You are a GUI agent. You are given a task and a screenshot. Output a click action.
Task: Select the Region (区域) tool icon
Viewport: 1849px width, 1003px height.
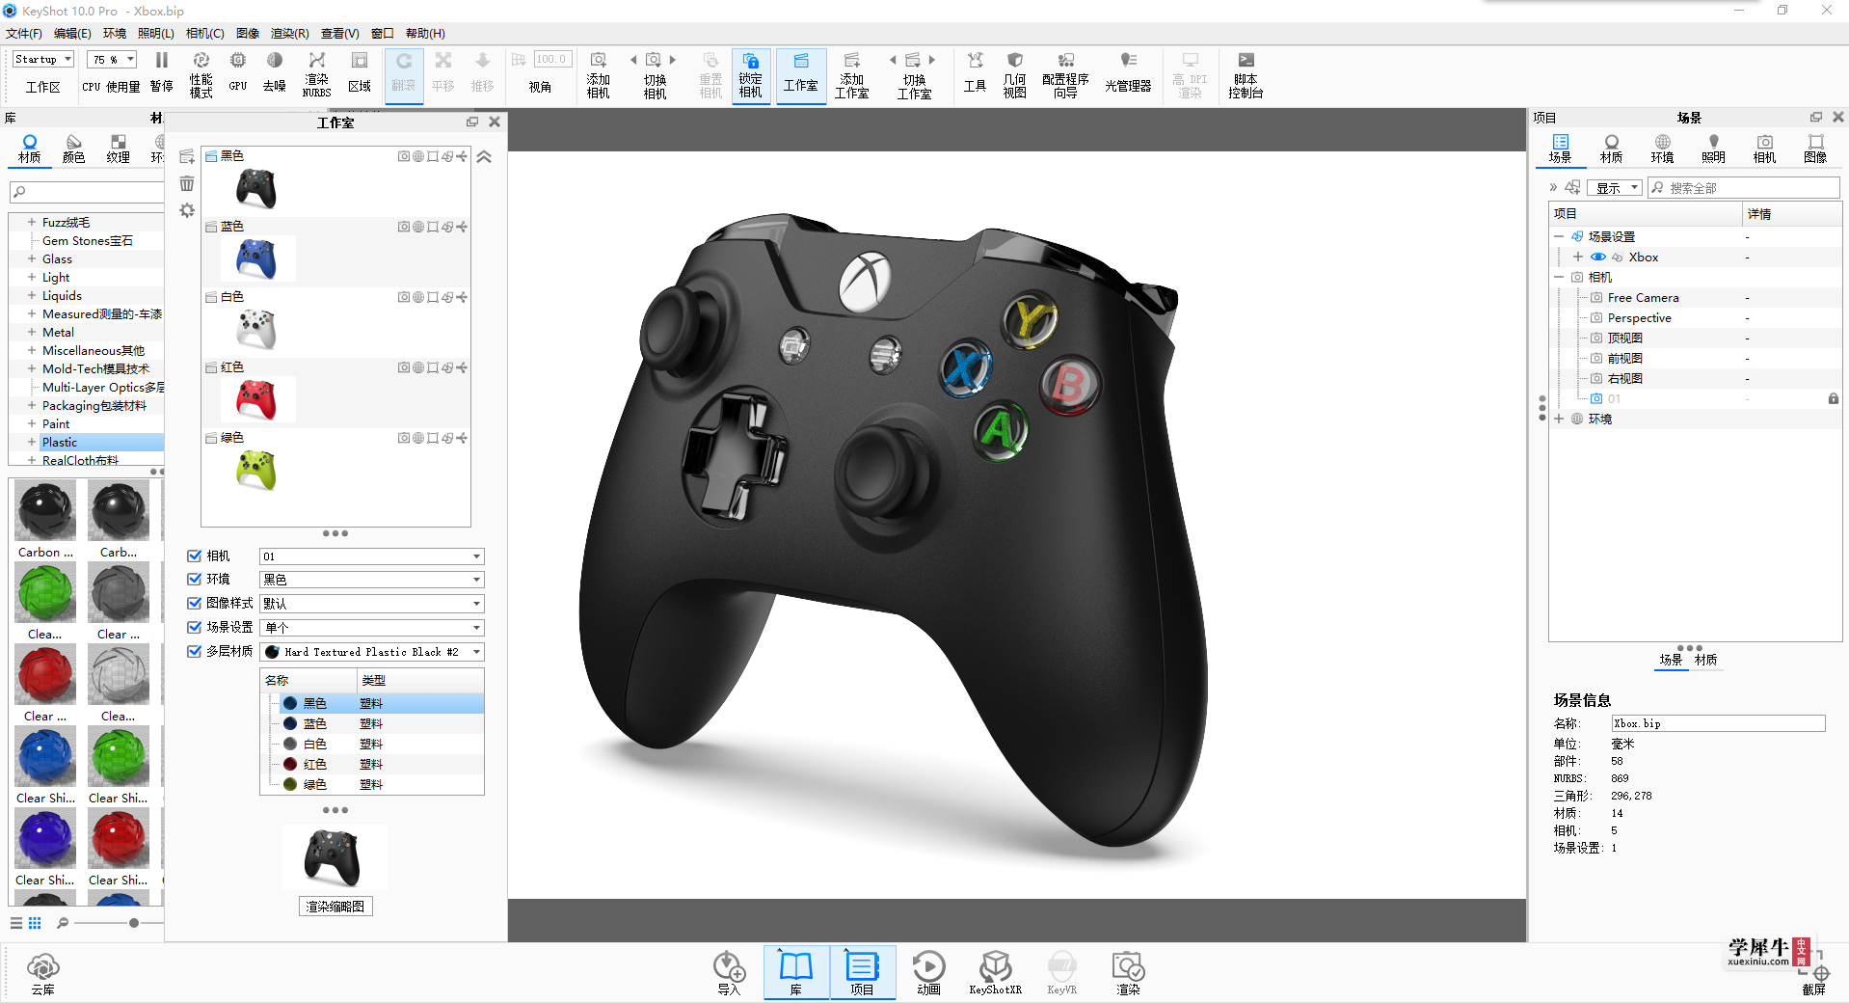point(360,72)
